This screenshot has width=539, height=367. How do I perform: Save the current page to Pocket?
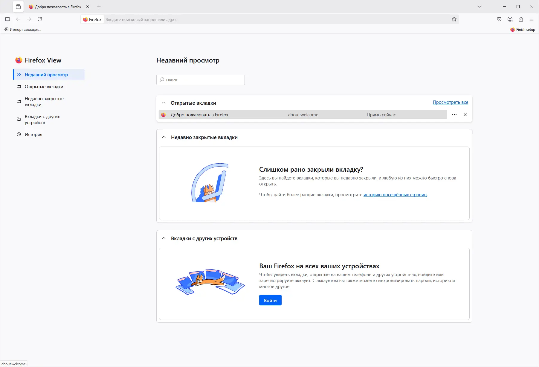[499, 19]
